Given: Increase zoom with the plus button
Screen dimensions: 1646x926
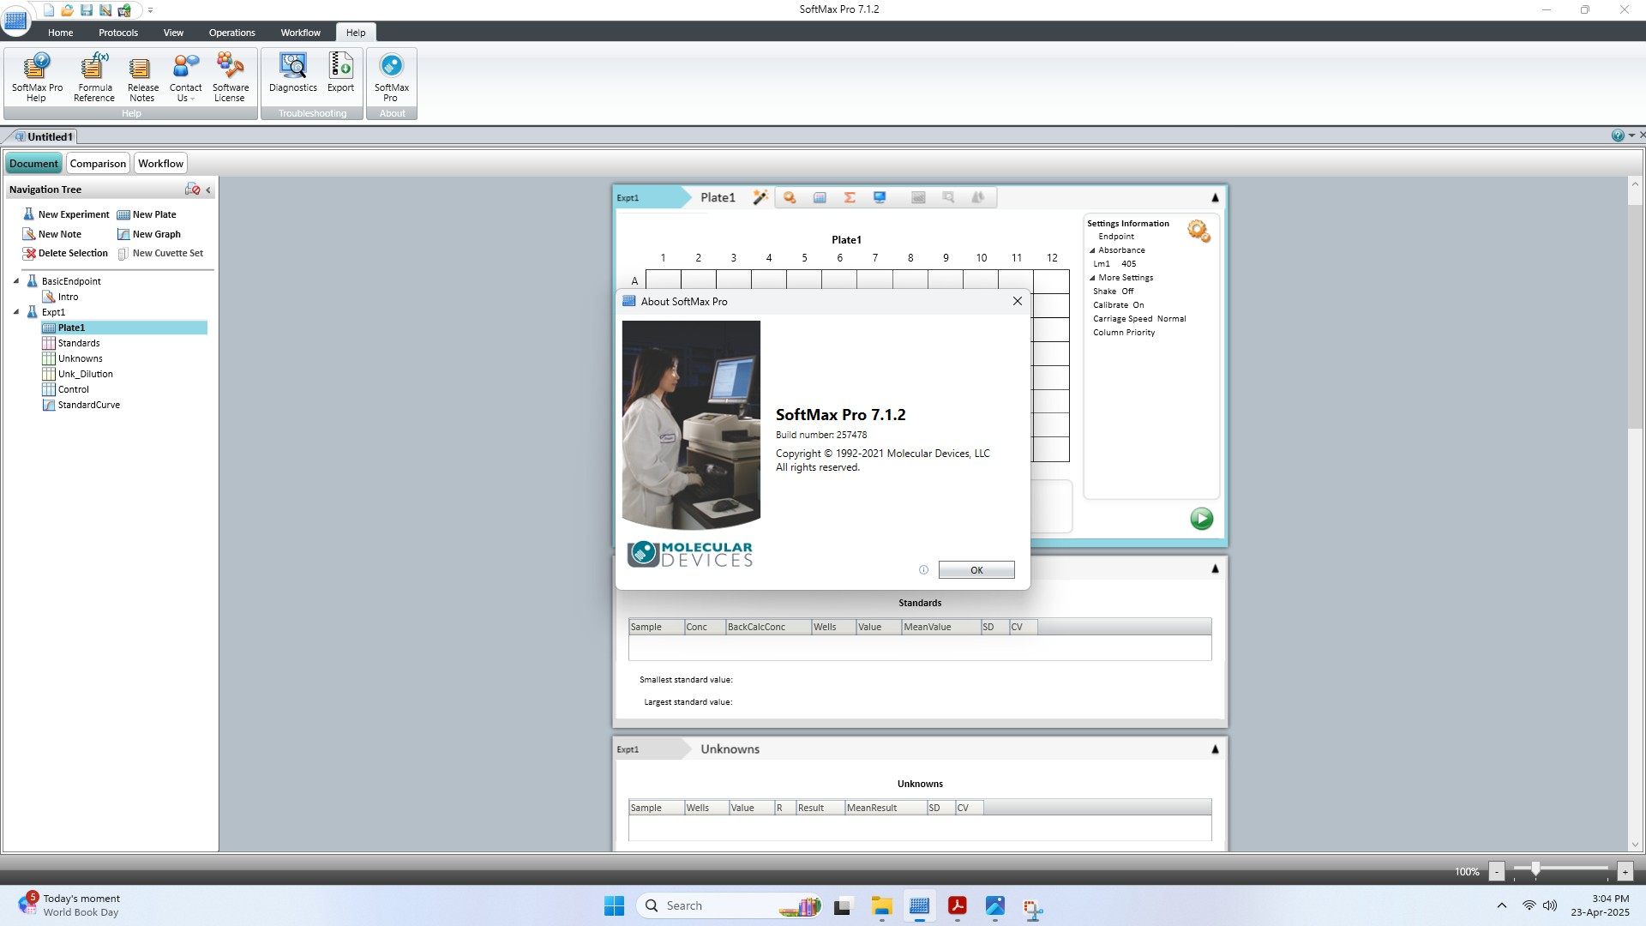Looking at the screenshot, I should 1625,871.
